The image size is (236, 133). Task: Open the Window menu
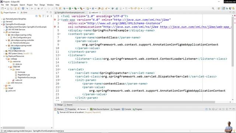click(x=50, y=5)
